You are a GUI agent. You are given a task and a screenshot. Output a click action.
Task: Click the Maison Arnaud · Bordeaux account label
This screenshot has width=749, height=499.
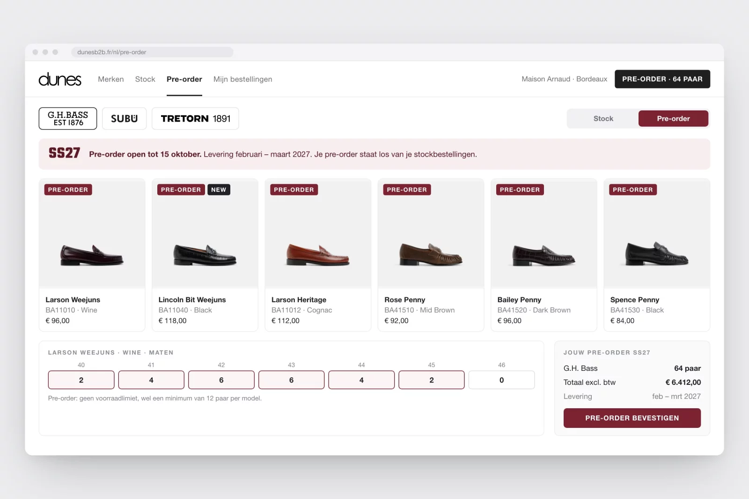[x=564, y=79]
